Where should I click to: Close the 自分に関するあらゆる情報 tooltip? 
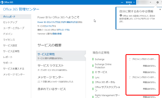[x=160, y=9]
